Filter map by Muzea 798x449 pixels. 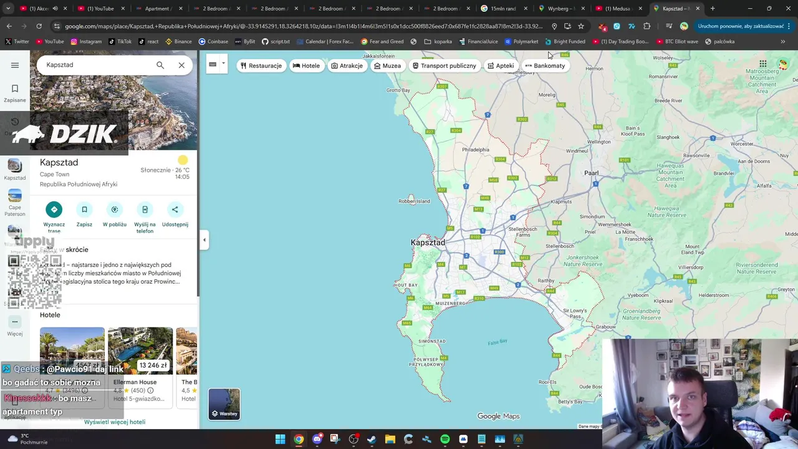click(388, 65)
